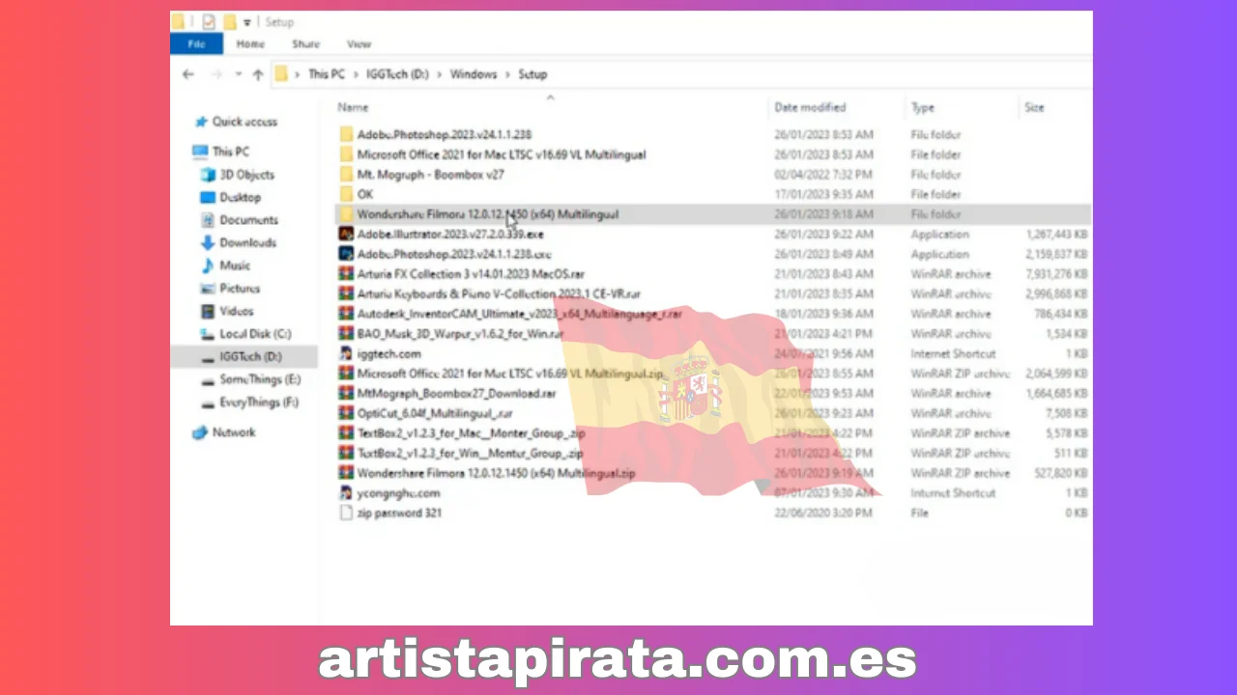1237x695 pixels.
Task: Click the Network icon in sidebar
Action: click(x=200, y=432)
